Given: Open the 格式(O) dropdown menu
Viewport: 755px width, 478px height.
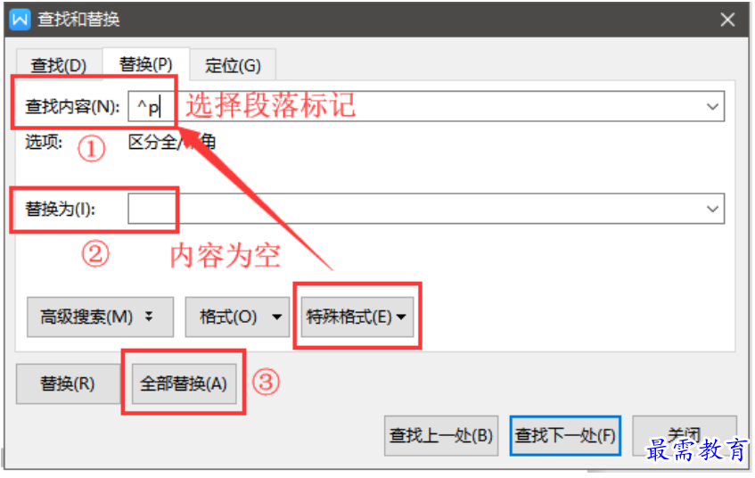Looking at the screenshot, I should pos(237,317).
